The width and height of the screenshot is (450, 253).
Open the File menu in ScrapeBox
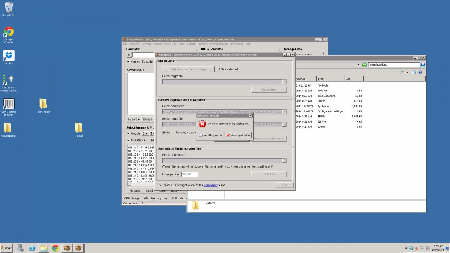click(125, 44)
